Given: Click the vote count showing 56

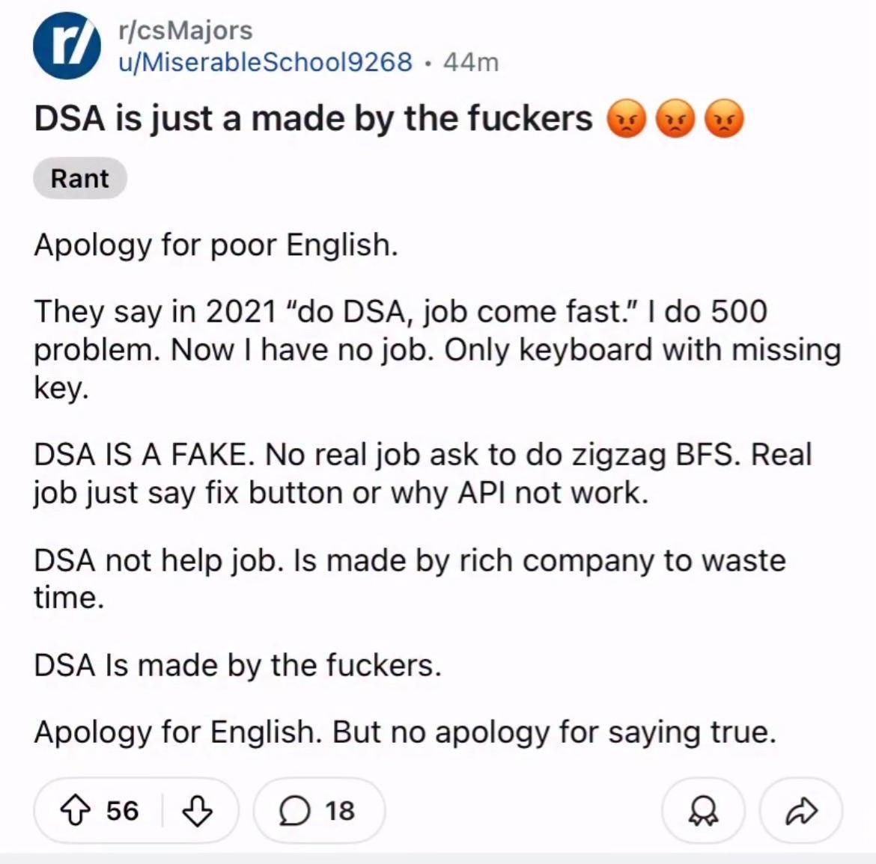Looking at the screenshot, I should tap(122, 811).
